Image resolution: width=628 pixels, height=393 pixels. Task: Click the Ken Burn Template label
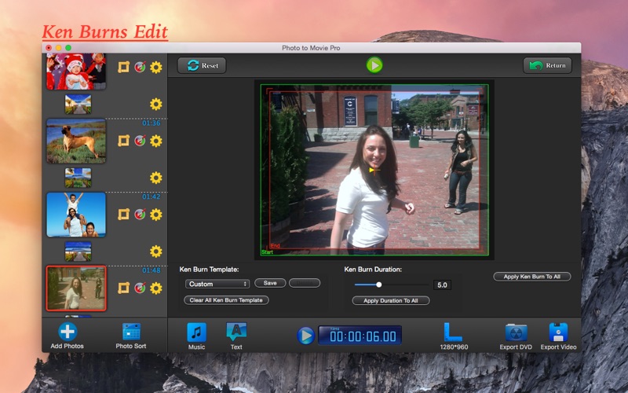[209, 269]
